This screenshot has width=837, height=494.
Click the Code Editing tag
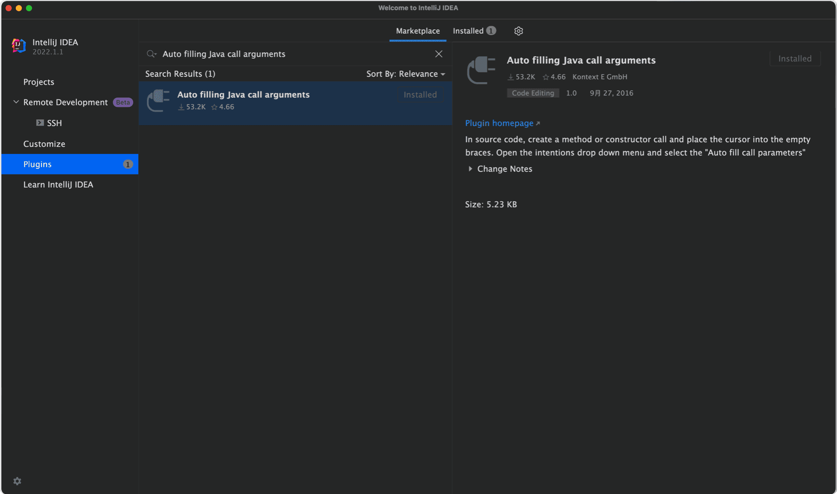pos(533,93)
